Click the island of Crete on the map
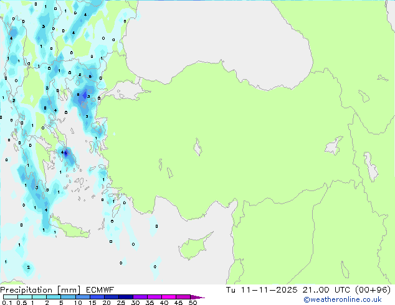 [x=70, y=228]
